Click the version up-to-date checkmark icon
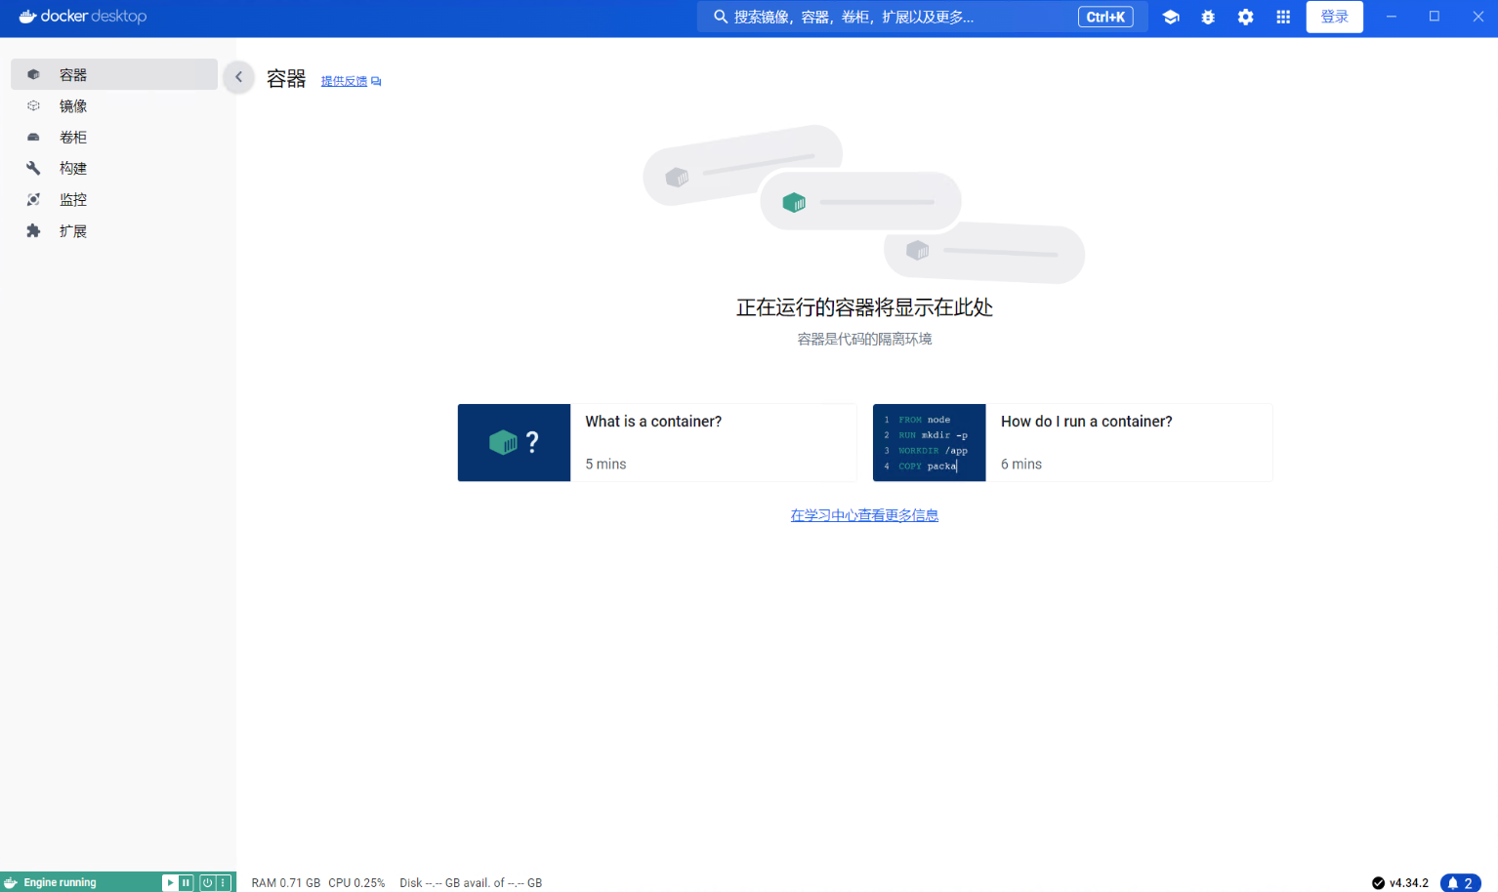 click(1378, 883)
